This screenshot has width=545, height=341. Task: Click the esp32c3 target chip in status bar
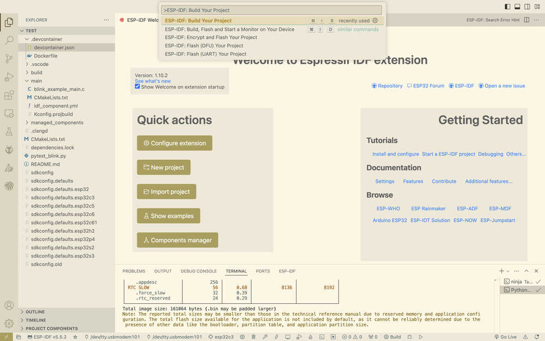tap(221, 337)
